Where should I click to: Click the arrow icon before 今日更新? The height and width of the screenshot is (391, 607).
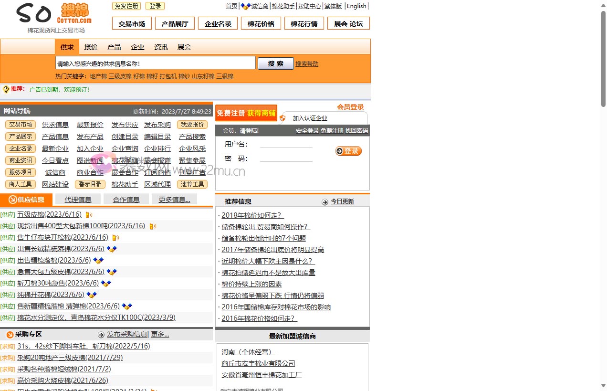pos(325,201)
